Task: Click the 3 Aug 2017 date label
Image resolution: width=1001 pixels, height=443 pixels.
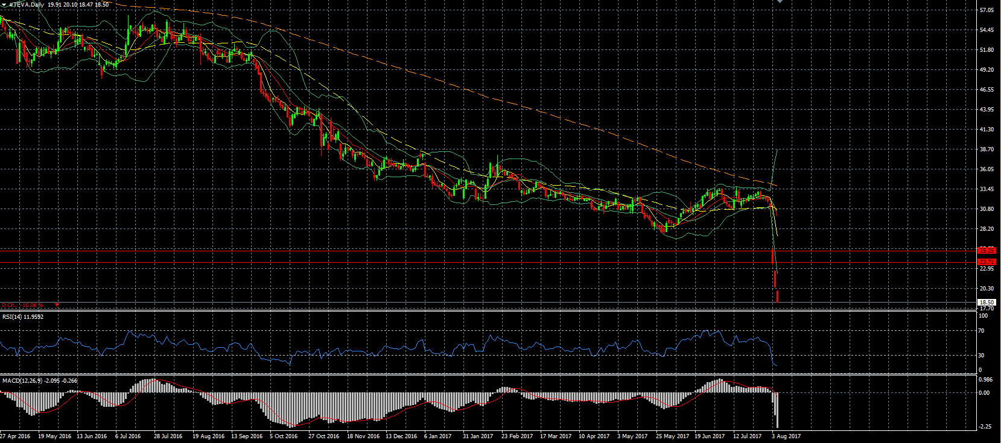Action: 786,436
